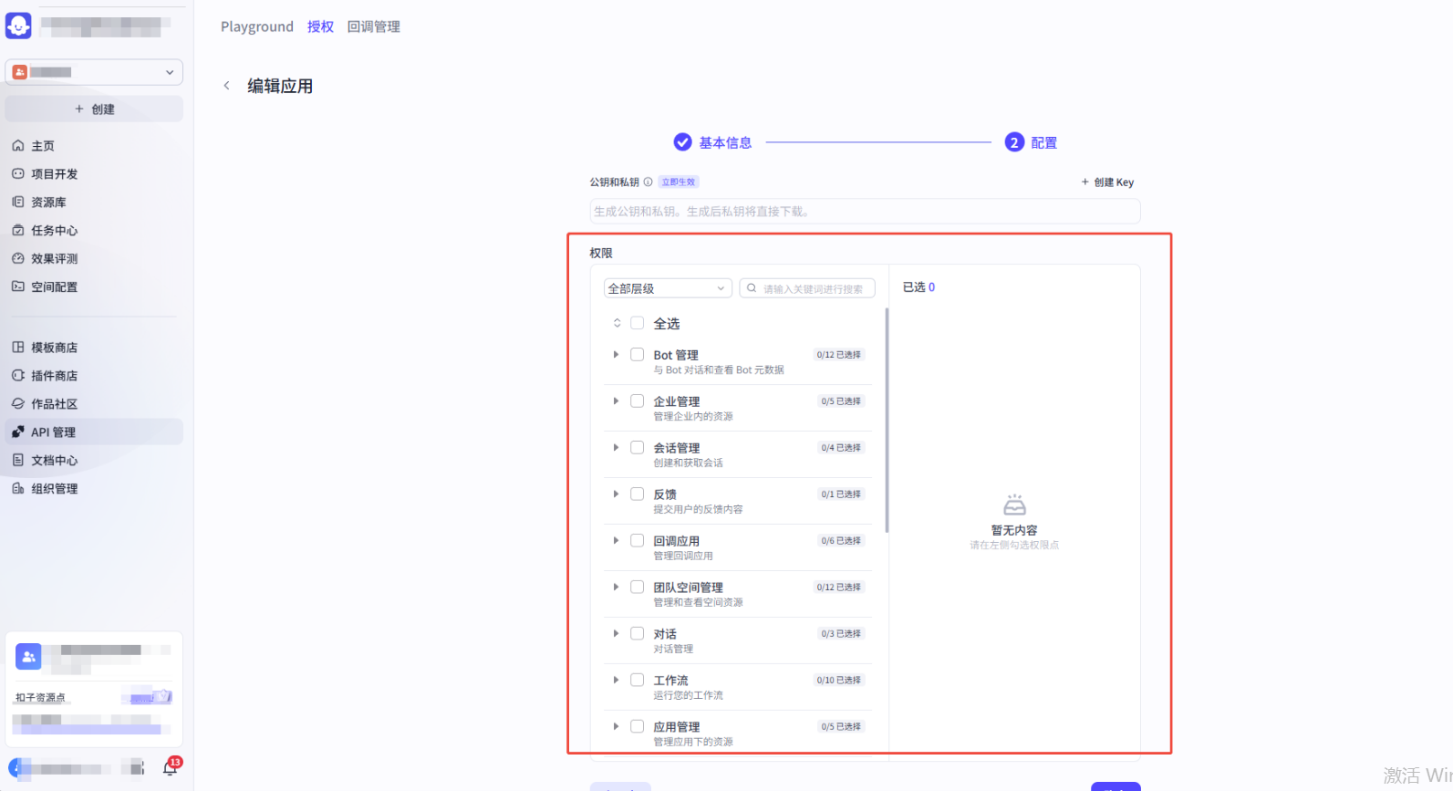The height and width of the screenshot is (791, 1453).
Task: Click + 创建 Key to generate keys
Action: click(1107, 182)
